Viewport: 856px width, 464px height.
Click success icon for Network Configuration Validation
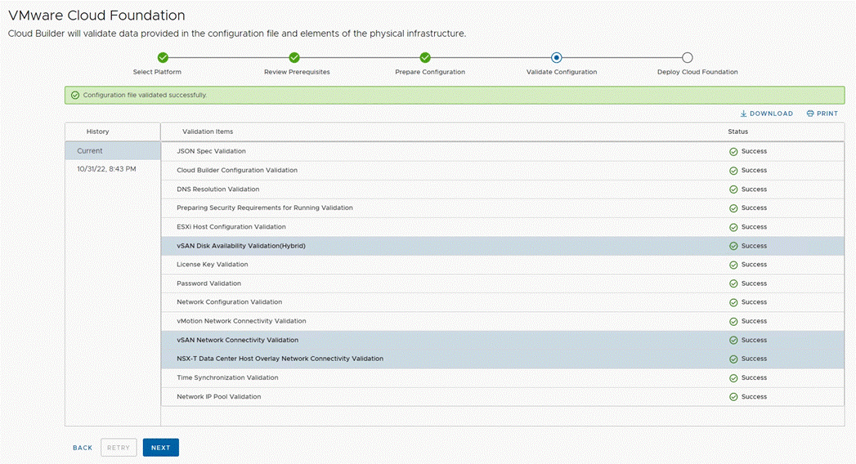[733, 302]
